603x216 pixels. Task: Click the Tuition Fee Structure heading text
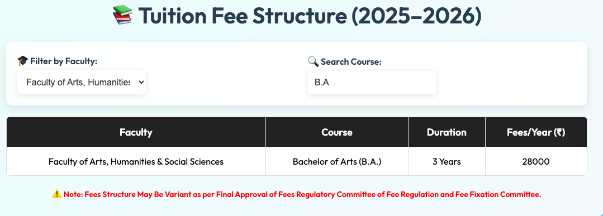pyautogui.click(x=310, y=16)
